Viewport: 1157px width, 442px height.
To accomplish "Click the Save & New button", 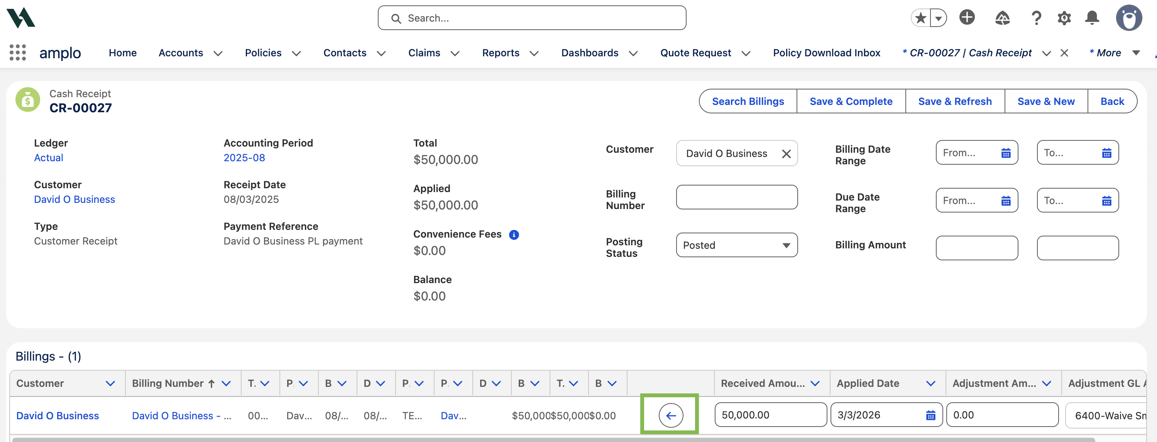I will coord(1046,101).
